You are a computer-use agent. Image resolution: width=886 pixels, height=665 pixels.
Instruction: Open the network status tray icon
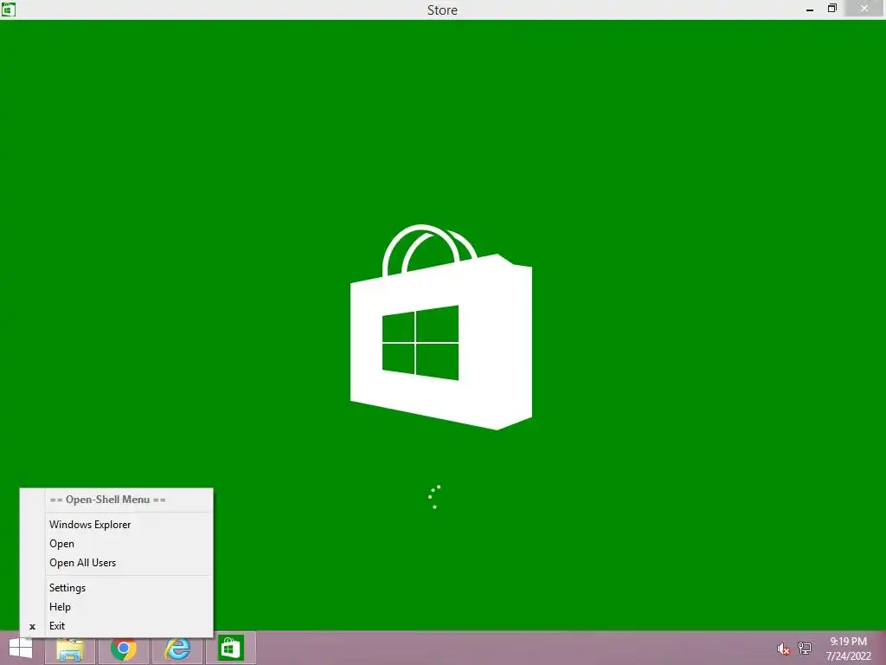click(x=805, y=648)
